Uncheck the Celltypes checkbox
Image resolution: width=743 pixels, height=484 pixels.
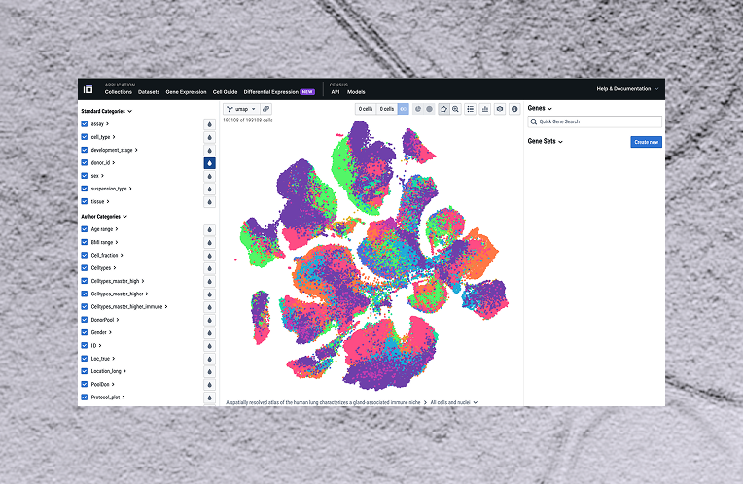(85, 267)
